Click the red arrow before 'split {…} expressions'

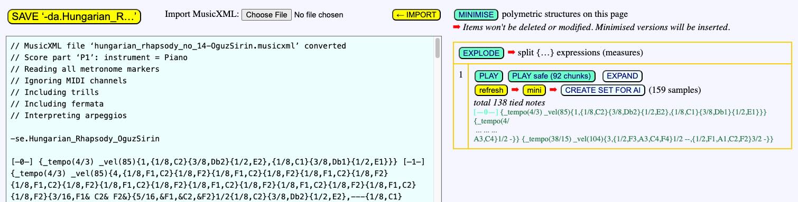coord(511,53)
